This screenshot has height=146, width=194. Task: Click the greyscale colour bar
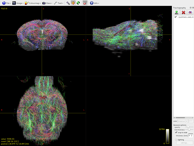tap(167, 136)
